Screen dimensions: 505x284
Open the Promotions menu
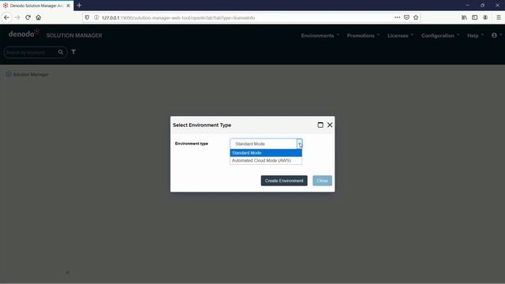pos(363,35)
